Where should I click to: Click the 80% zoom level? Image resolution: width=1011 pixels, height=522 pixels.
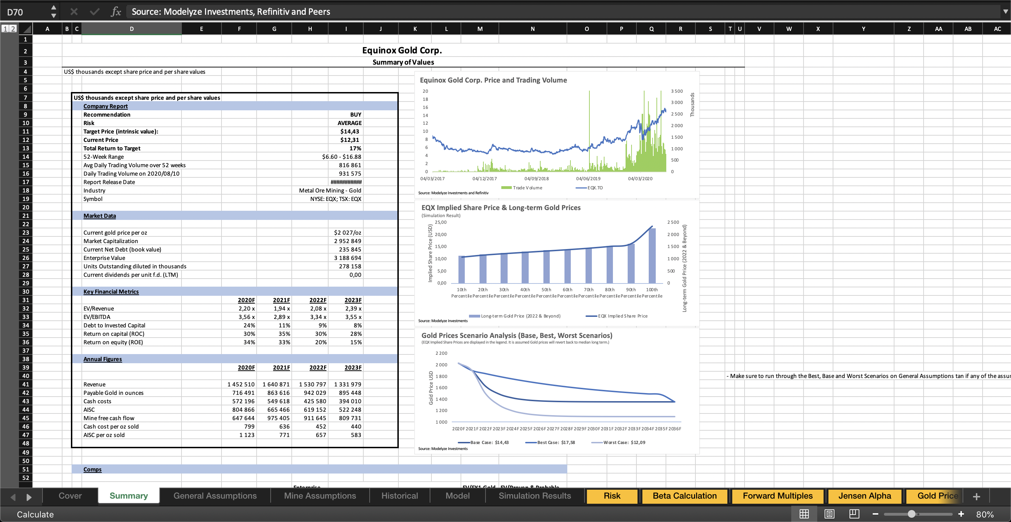coord(985,514)
